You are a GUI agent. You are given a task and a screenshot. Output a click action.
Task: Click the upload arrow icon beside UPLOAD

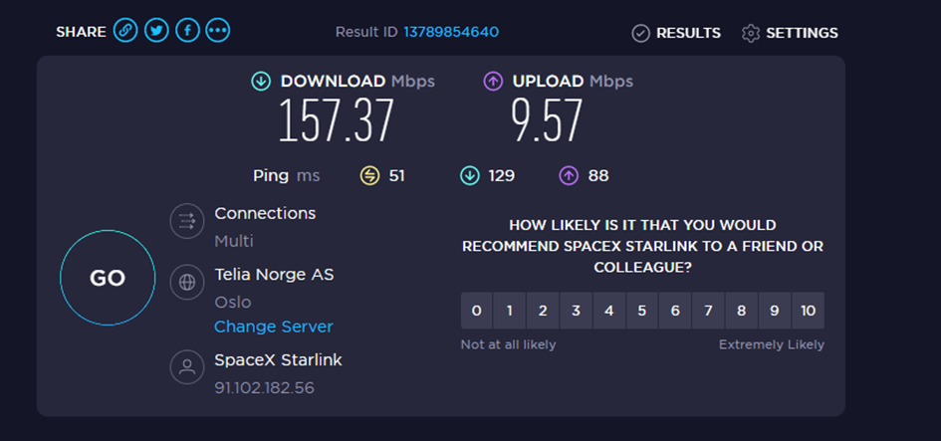coord(493,81)
